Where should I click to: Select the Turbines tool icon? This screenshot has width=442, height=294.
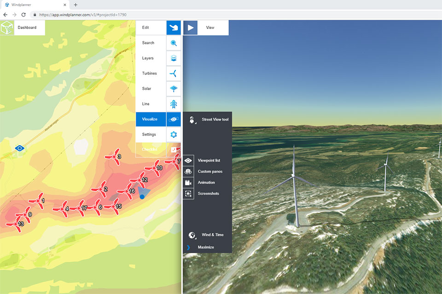(x=173, y=73)
